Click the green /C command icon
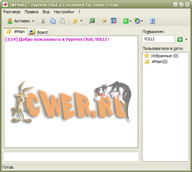This screenshot has width=192, height=172. (126, 21)
